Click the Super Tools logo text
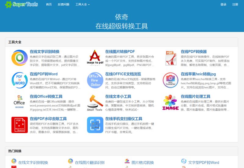Image resolution: width=244 pixels, height=168 pixels. pyautogui.click(x=25, y=4)
